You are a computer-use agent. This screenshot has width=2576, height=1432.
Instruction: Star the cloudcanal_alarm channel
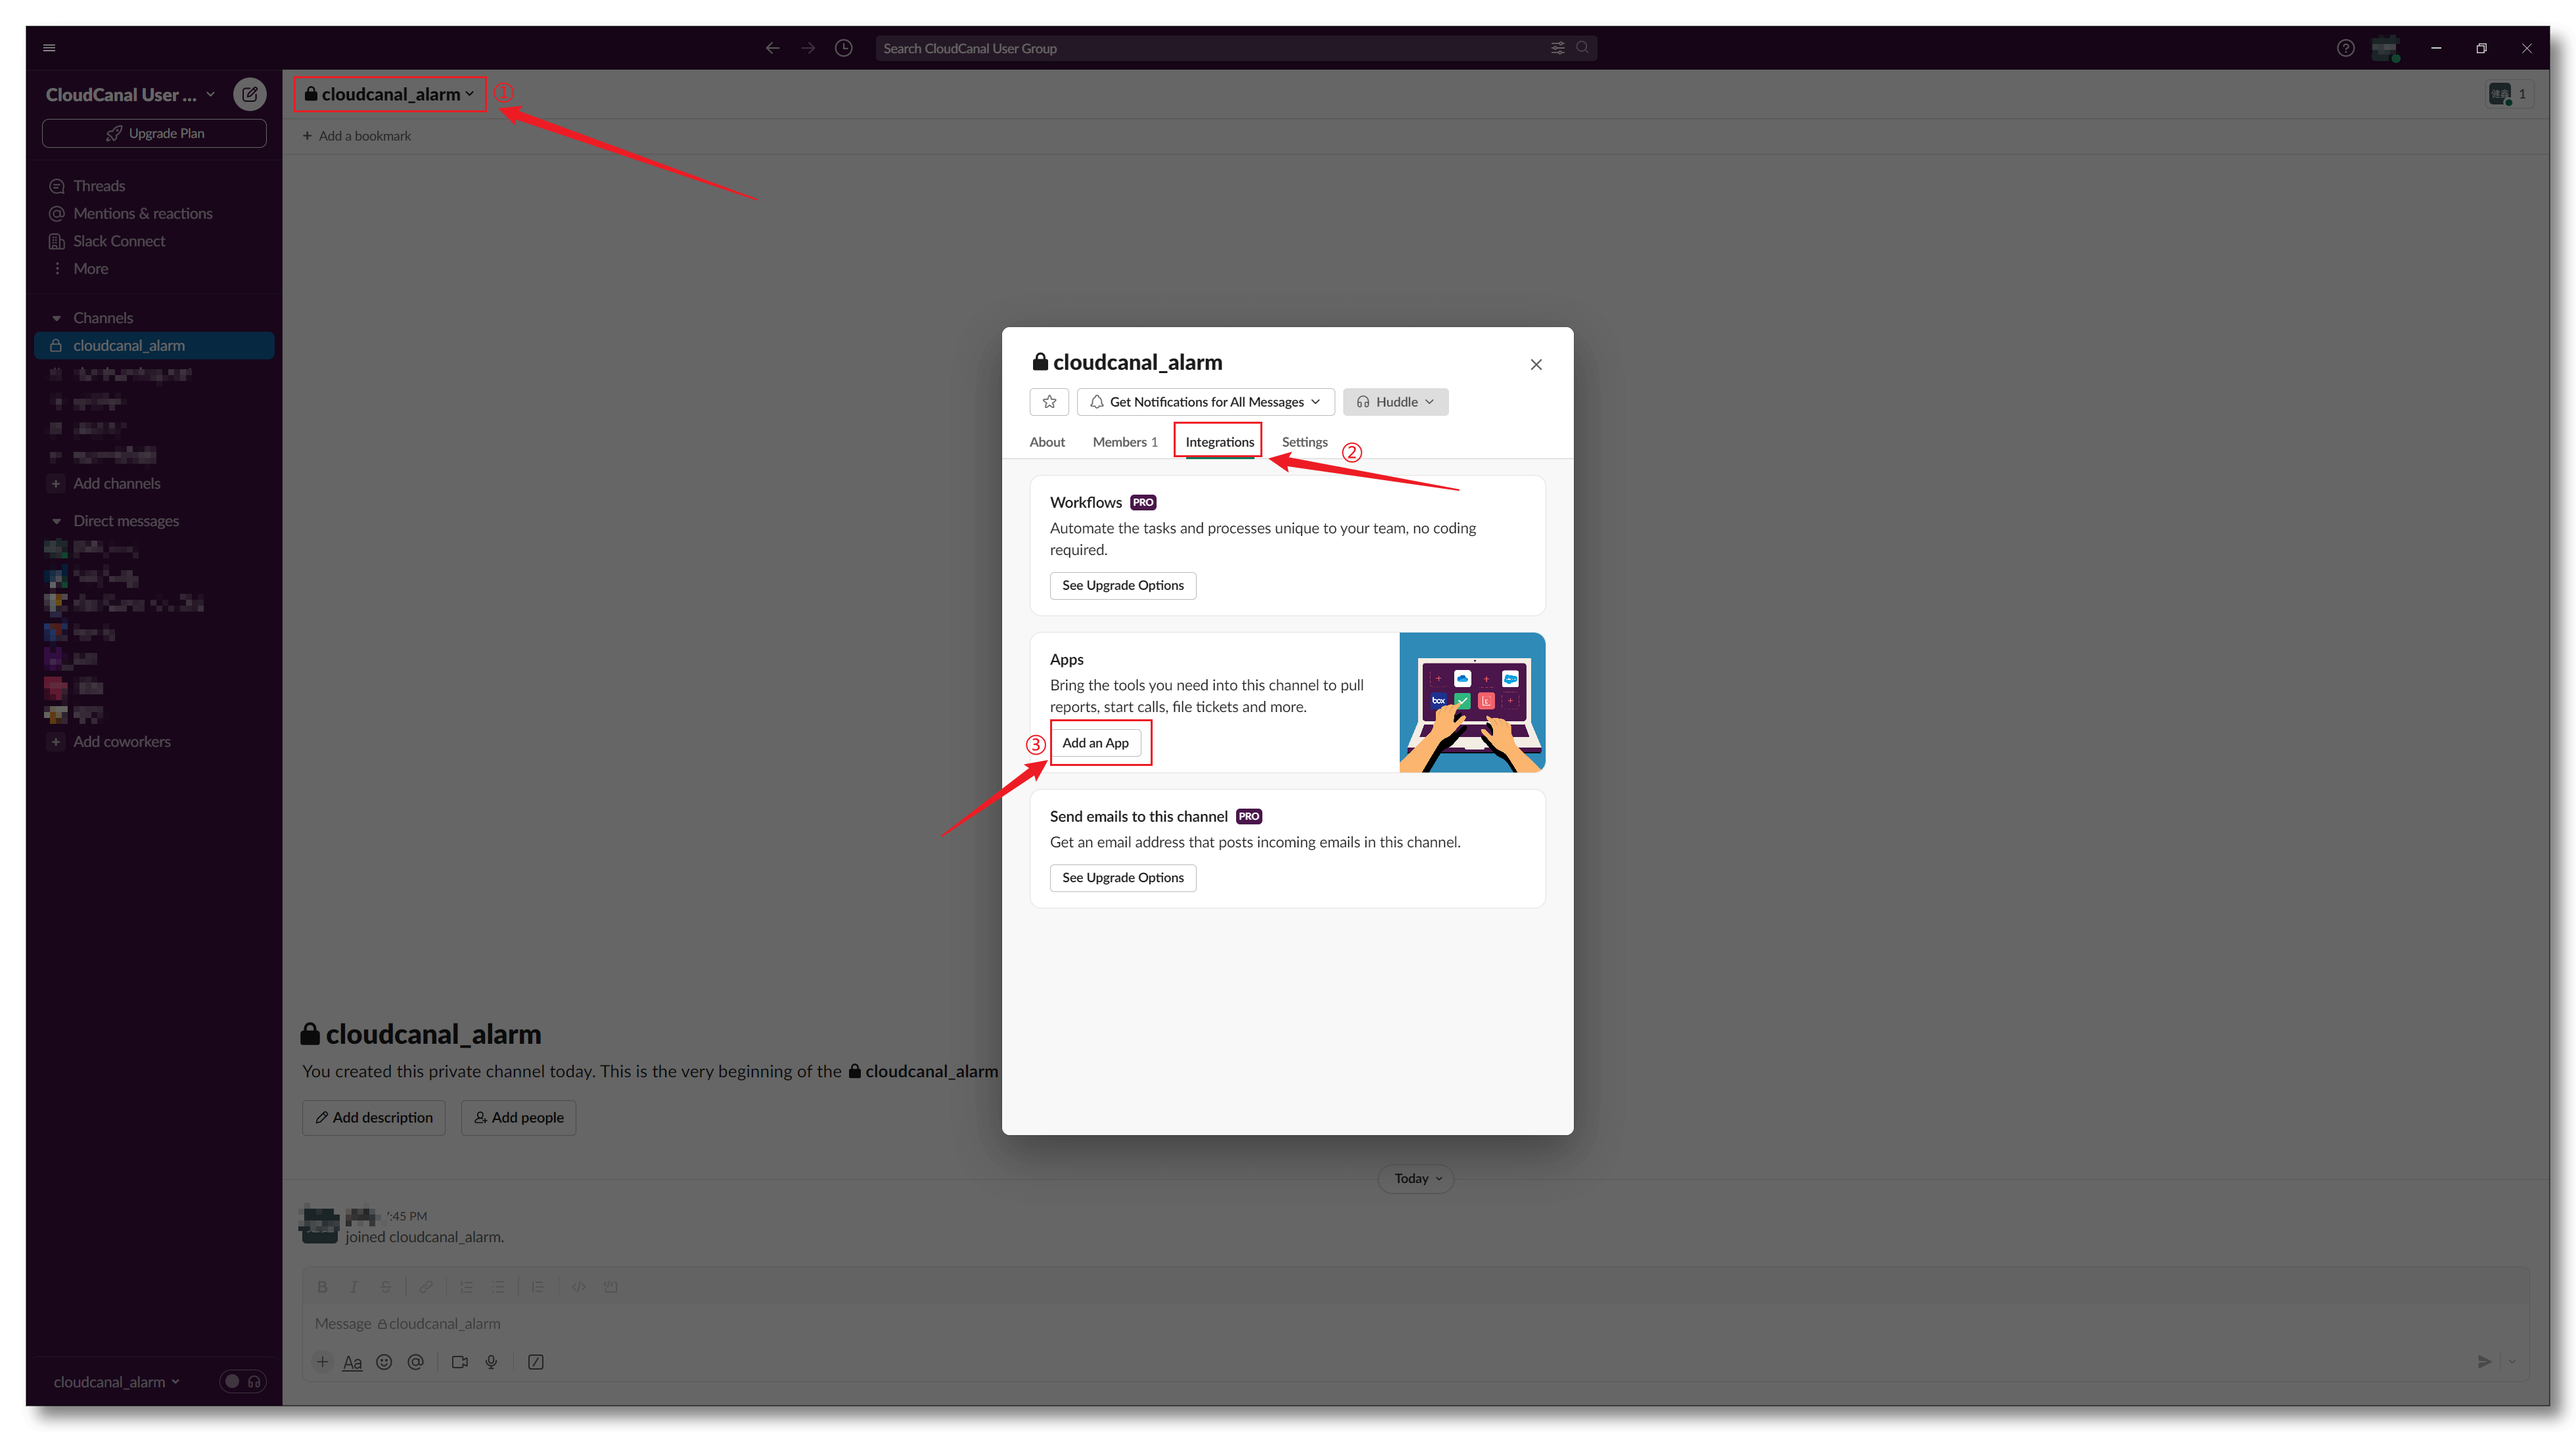1049,402
